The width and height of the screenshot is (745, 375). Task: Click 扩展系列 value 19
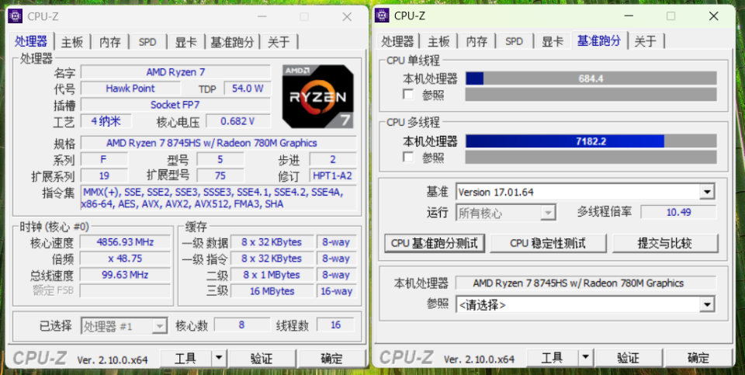104,175
